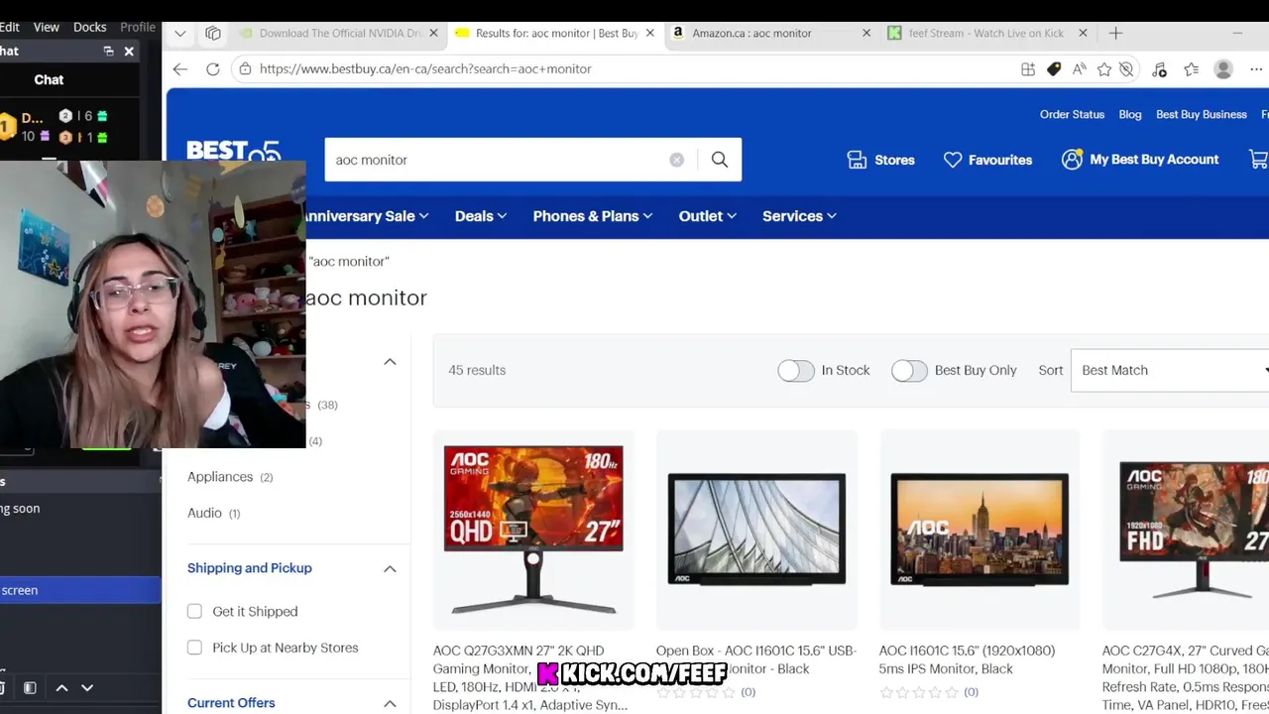Open the browser tab search dropdown

[179, 33]
